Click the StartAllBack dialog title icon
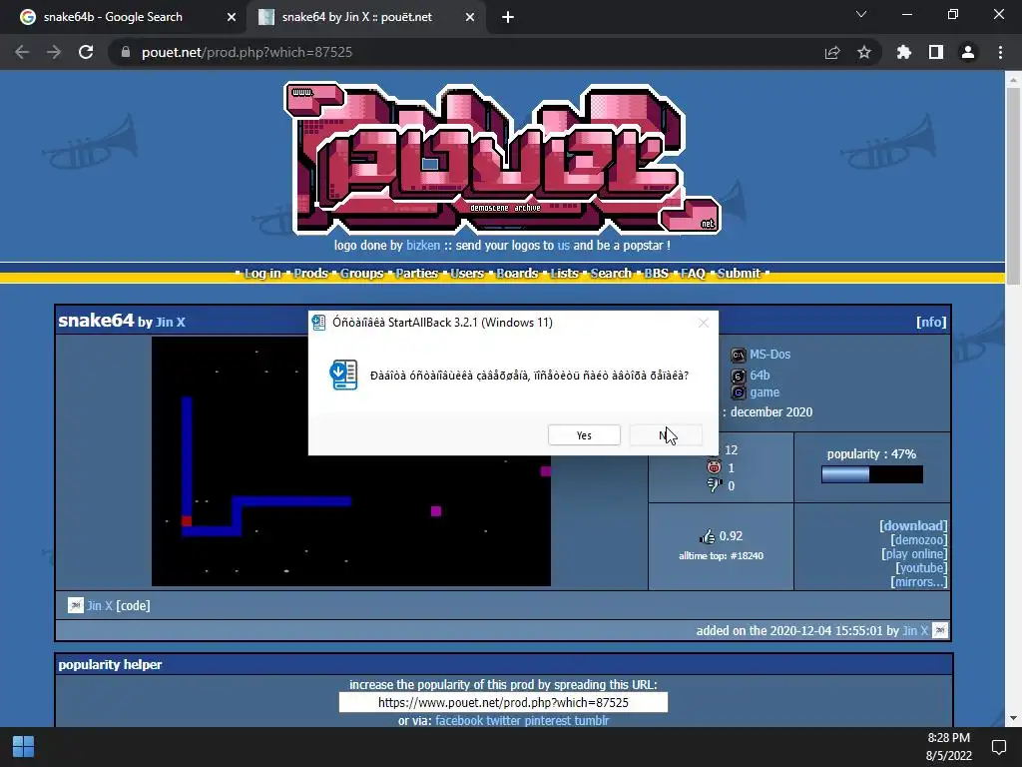This screenshot has height=767, width=1022. (x=318, y=323)
